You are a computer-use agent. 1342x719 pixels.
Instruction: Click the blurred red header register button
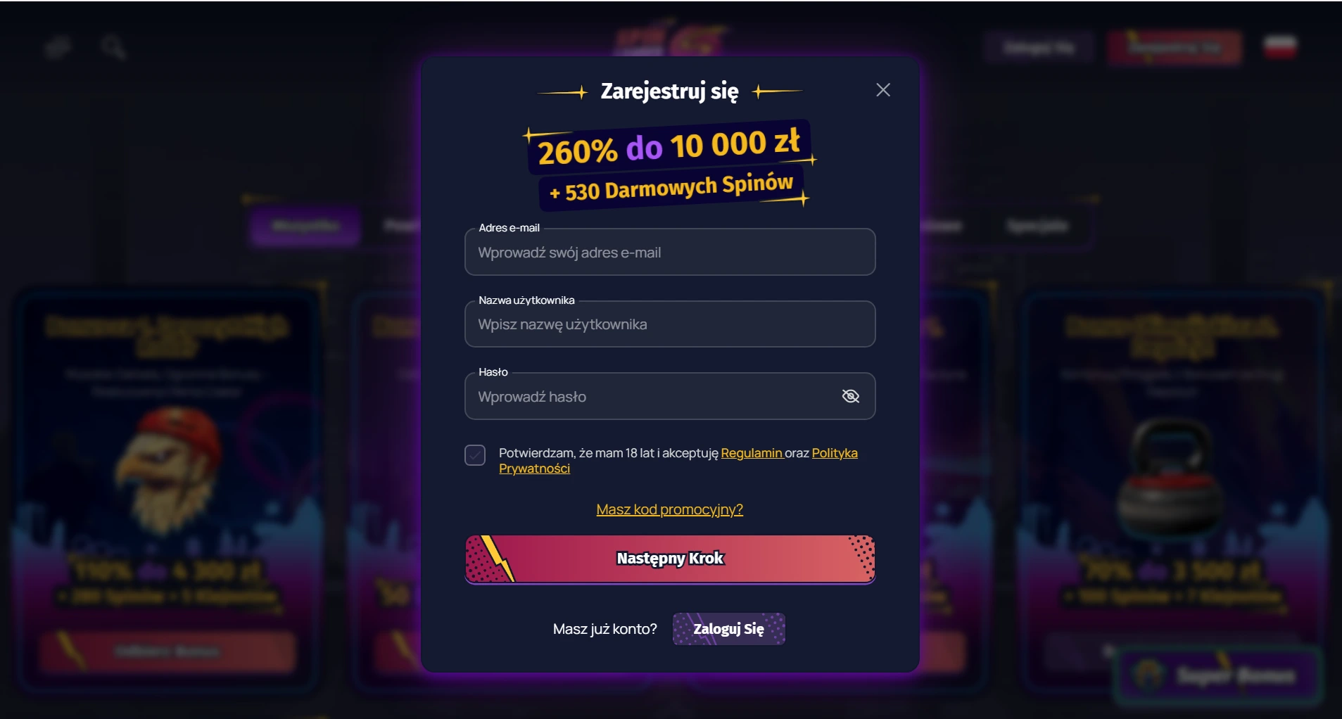[x=1175, y=48]
